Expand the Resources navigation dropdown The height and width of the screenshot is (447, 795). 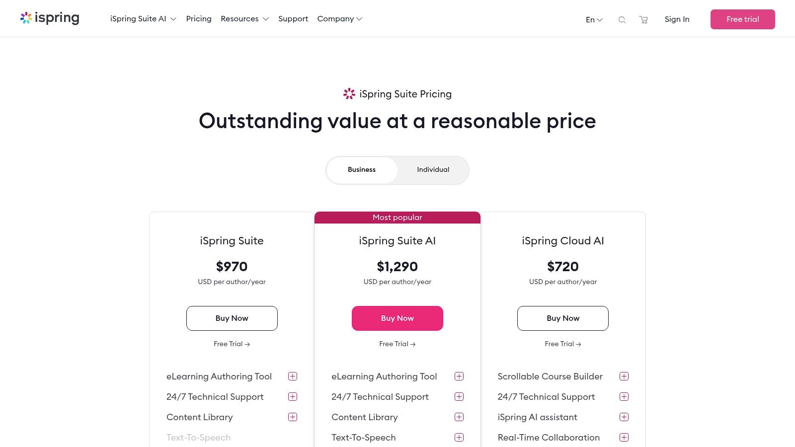244,19
